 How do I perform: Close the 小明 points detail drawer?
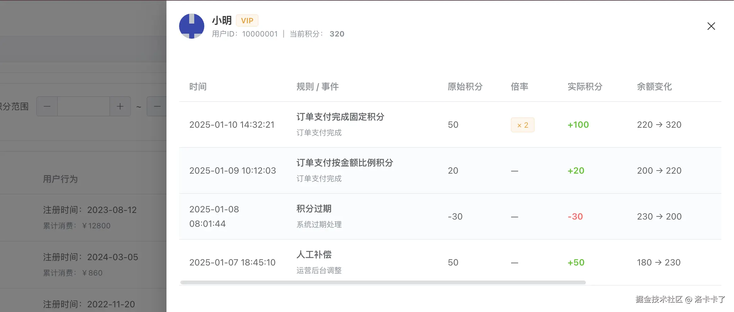(x=711, y=26)
